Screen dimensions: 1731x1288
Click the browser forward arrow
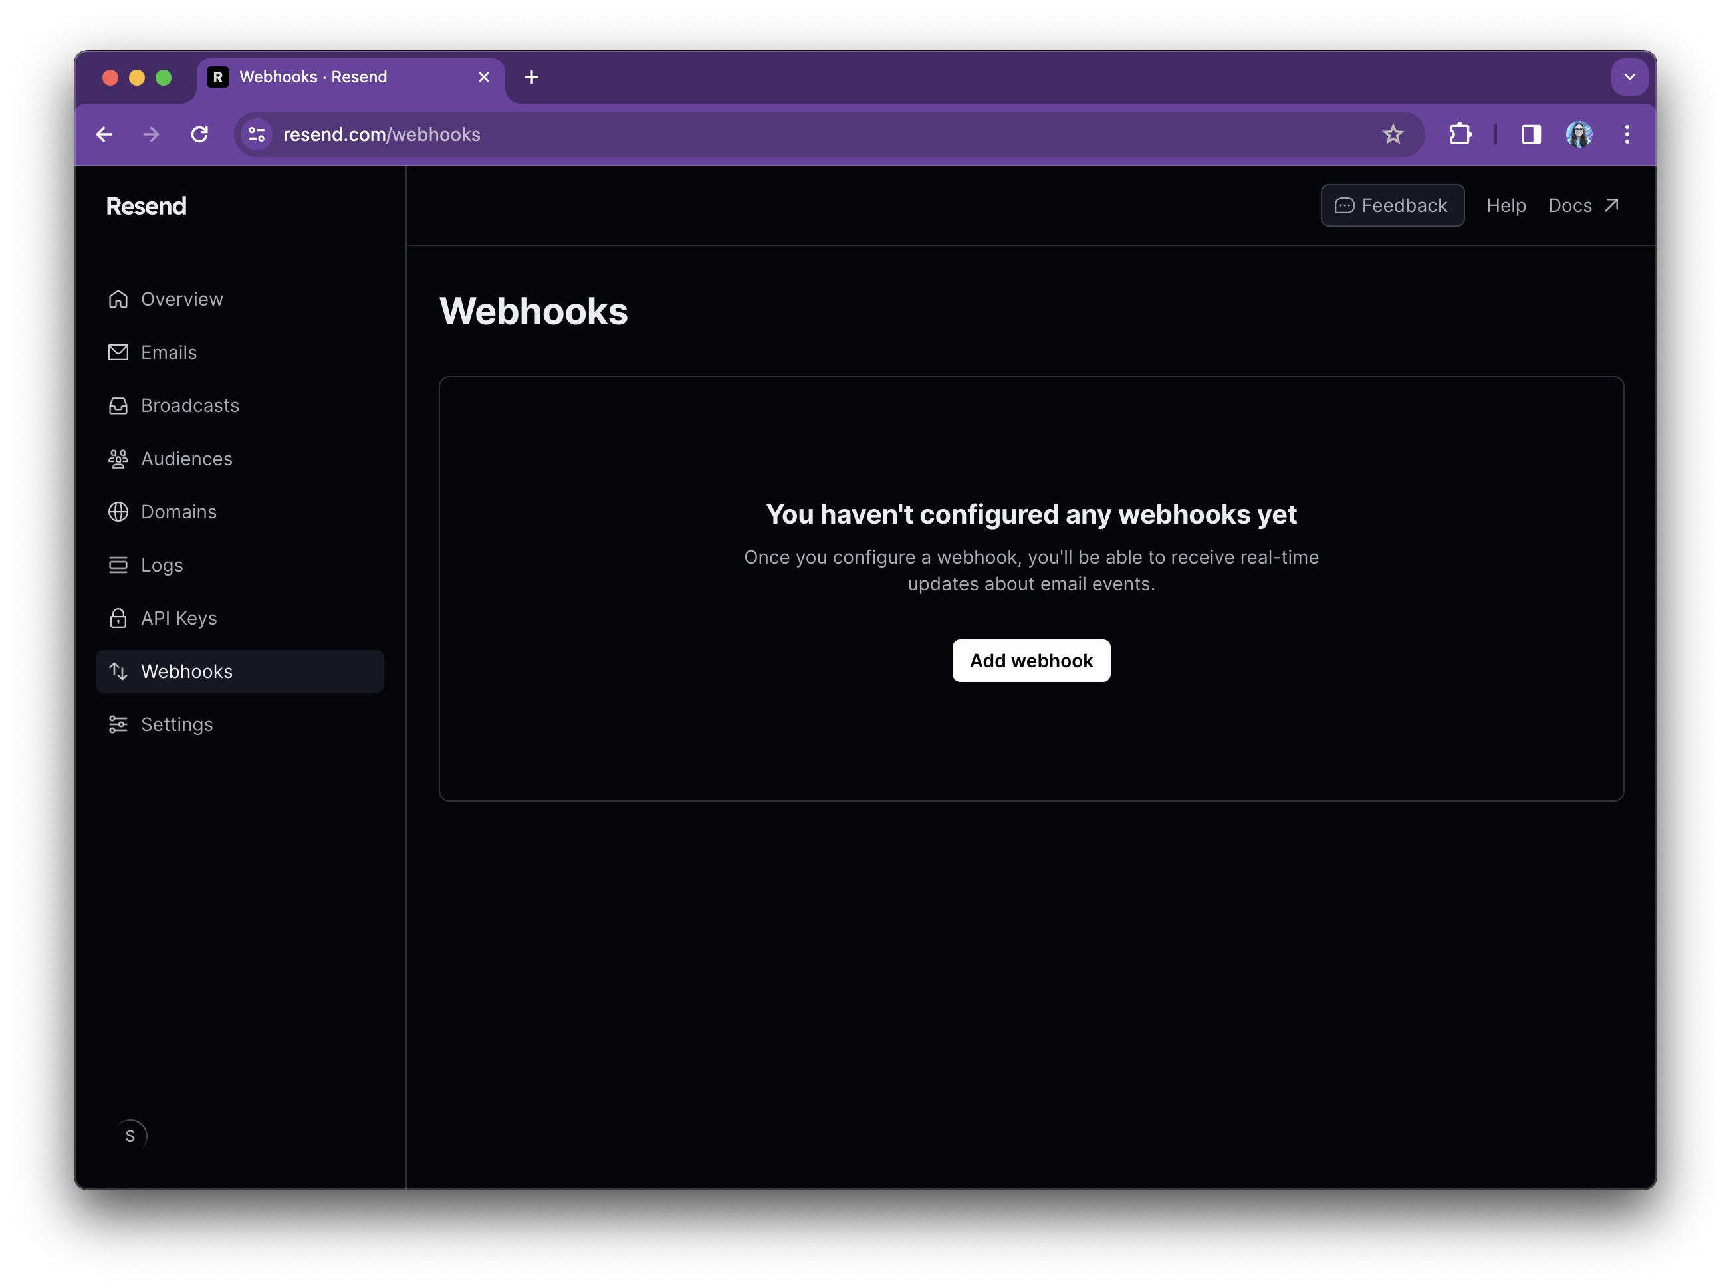point(152,134)
